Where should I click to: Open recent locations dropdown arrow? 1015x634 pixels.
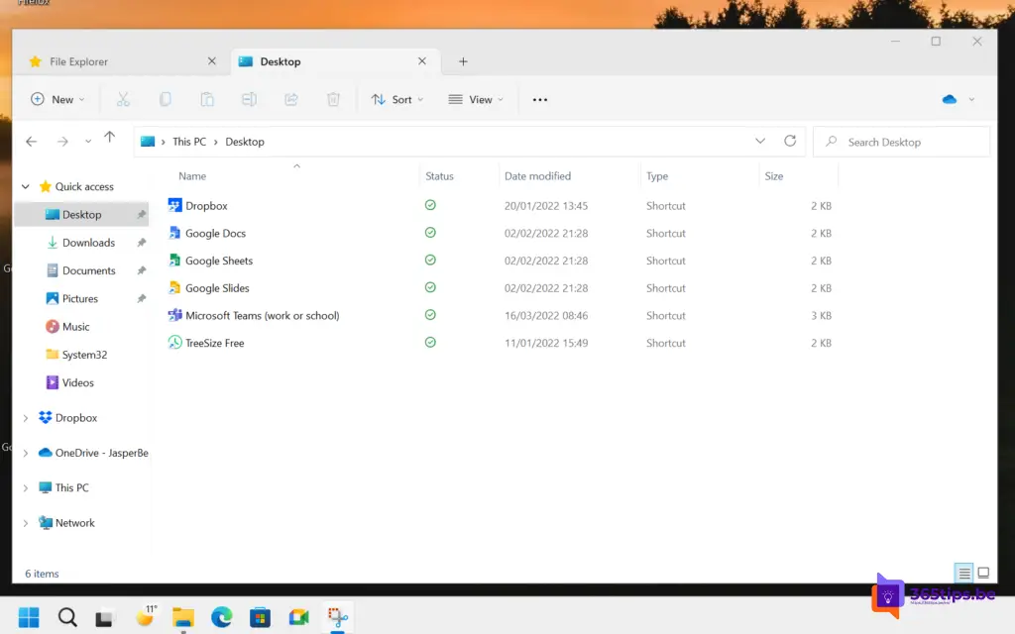point(88,142)
